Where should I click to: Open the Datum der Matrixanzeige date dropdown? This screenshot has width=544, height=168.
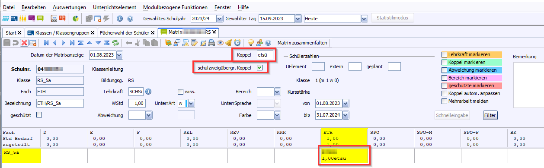tap(119, 55)
